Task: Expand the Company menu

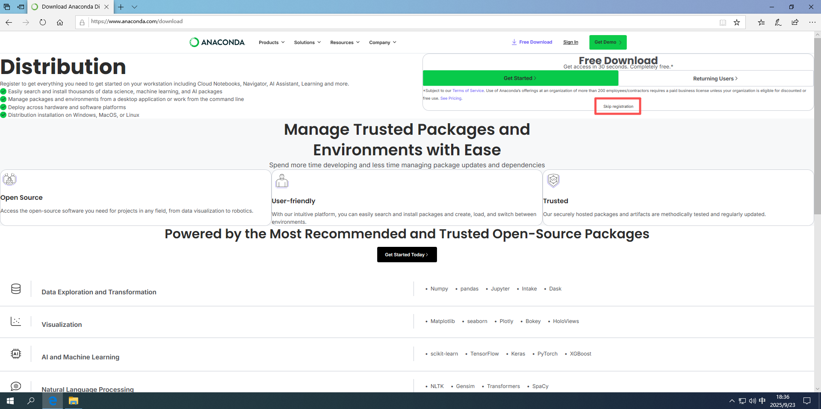Action: 383,42
